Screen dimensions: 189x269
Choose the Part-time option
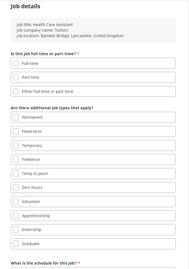point(16,77)
